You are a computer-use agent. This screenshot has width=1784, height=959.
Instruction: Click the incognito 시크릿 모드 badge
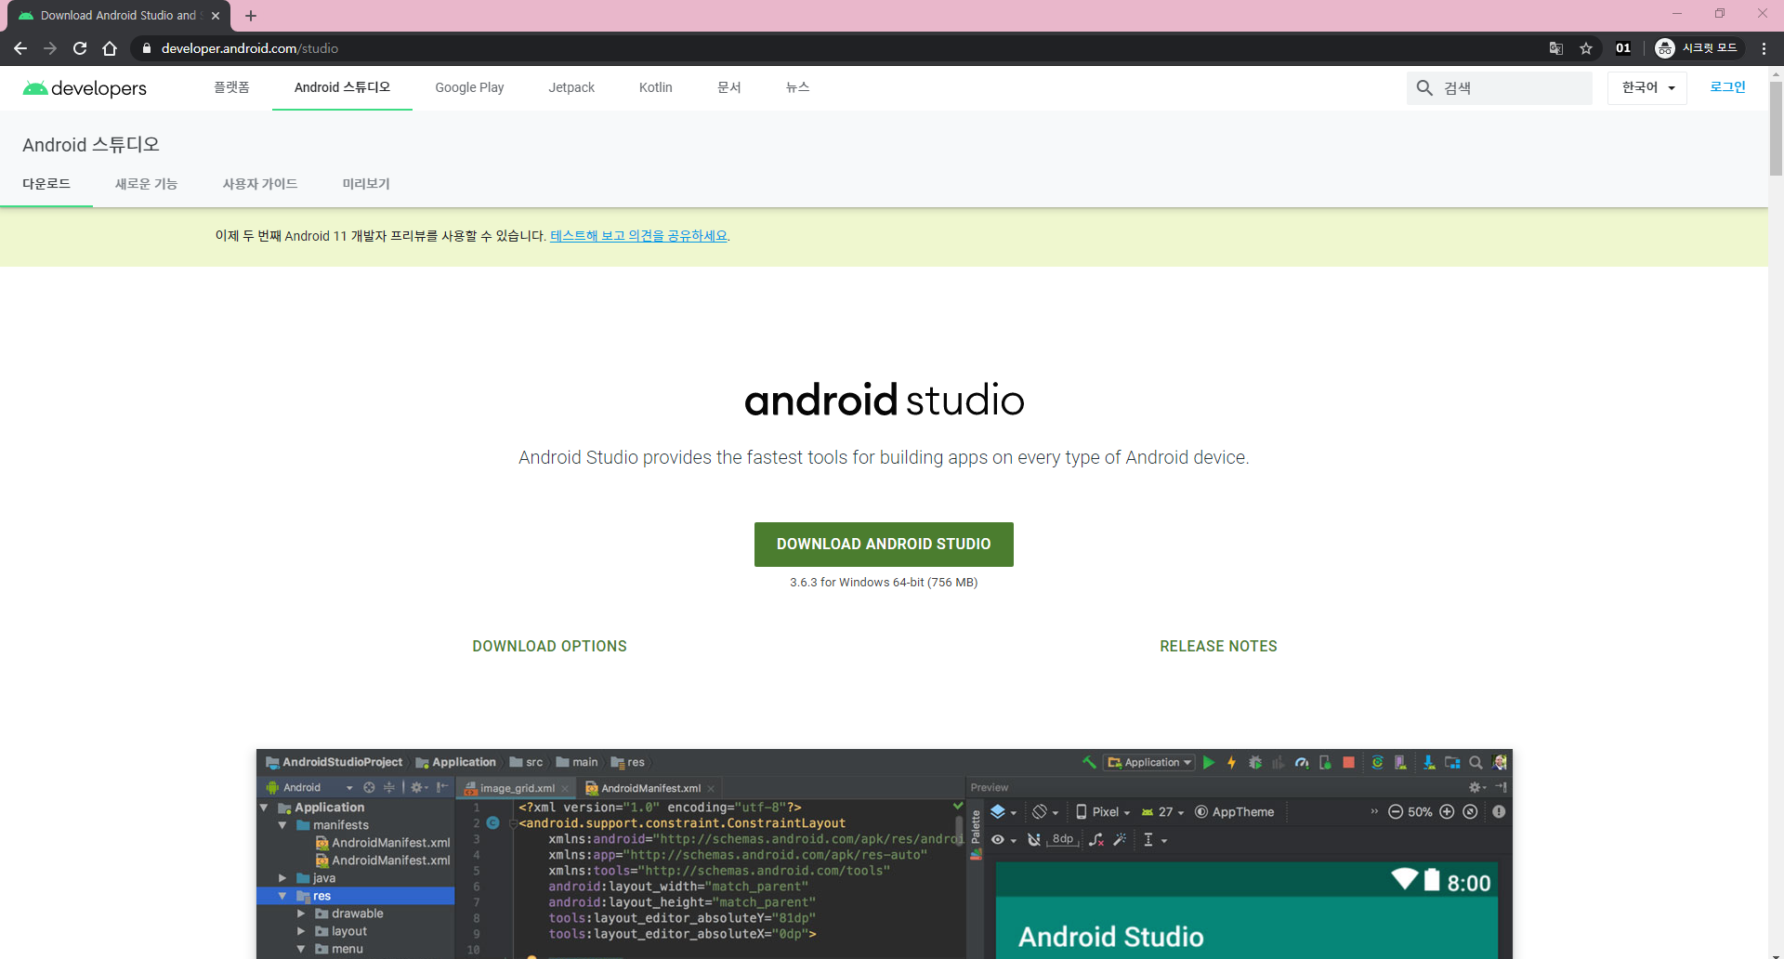(1698, 48)
